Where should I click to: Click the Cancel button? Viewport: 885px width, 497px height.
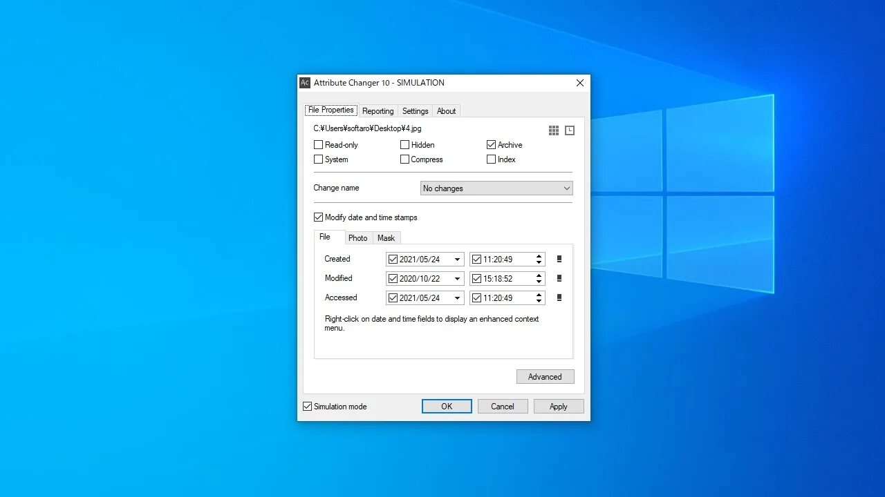coord(503,407)
